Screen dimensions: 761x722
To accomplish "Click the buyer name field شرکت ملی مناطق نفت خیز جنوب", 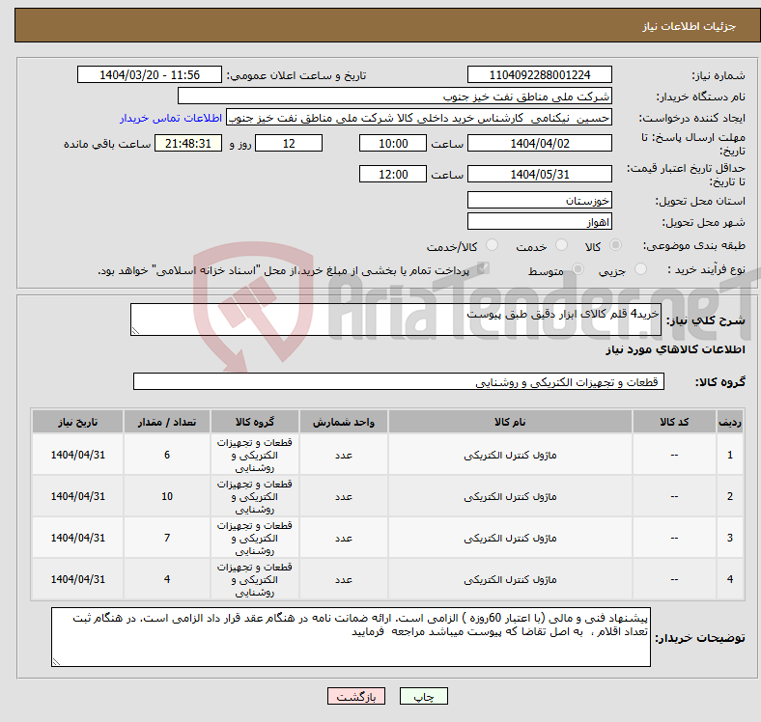I will (x=395, y=97).
